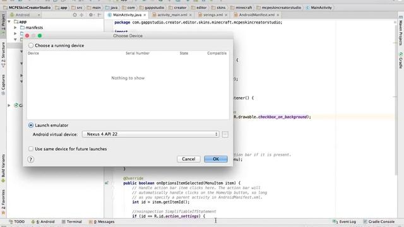Open the Gradle Console panel
This screenshot has height=227, width=404.
click(x=379, y=221)
